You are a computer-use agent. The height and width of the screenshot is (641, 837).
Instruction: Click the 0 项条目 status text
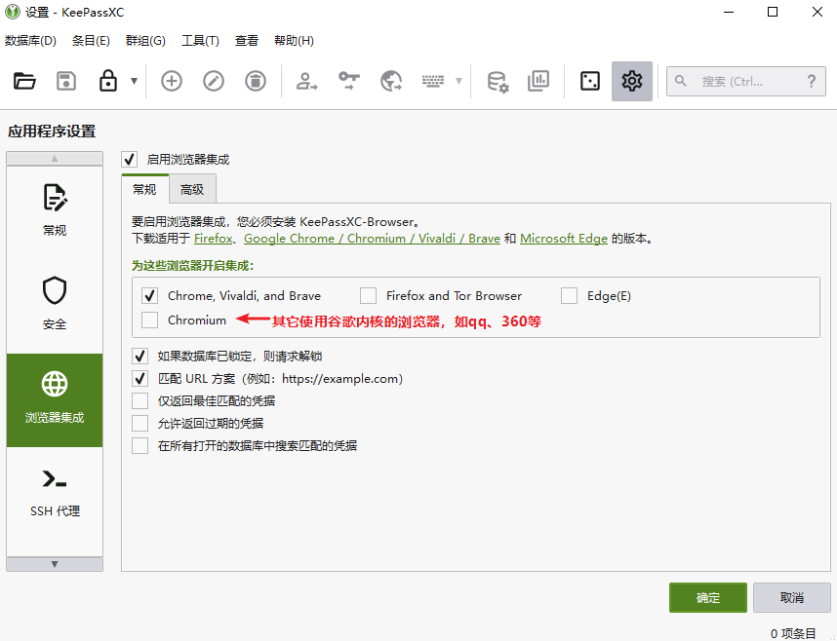793,633
